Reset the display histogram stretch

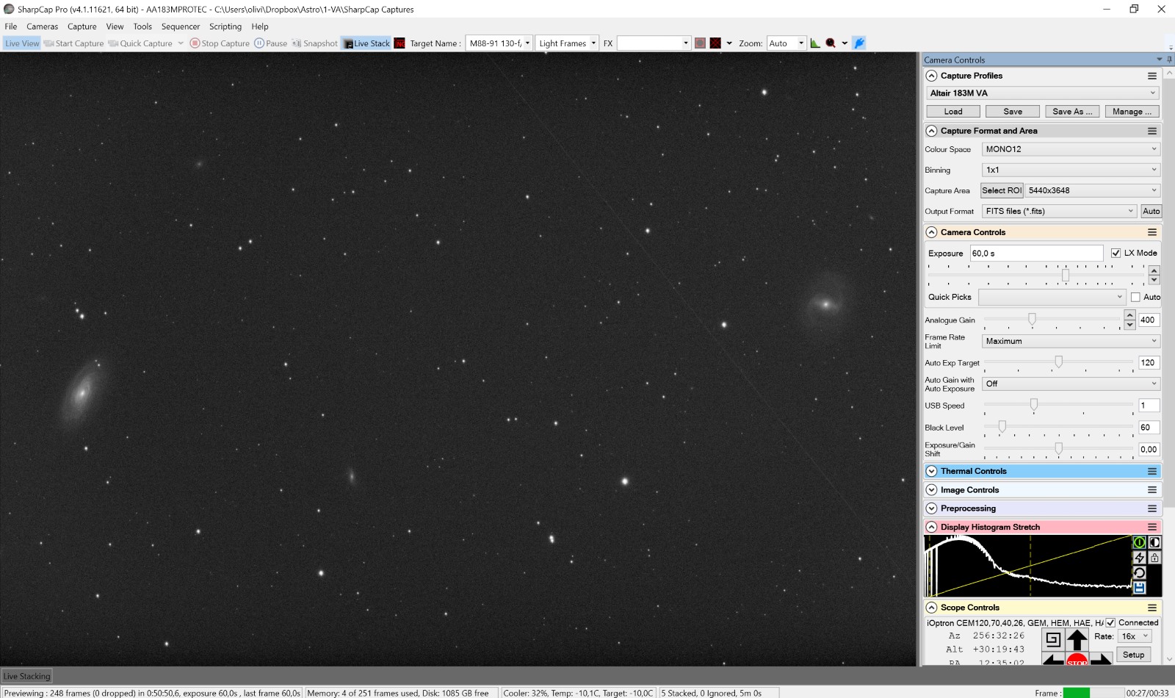pos(1139,573)
